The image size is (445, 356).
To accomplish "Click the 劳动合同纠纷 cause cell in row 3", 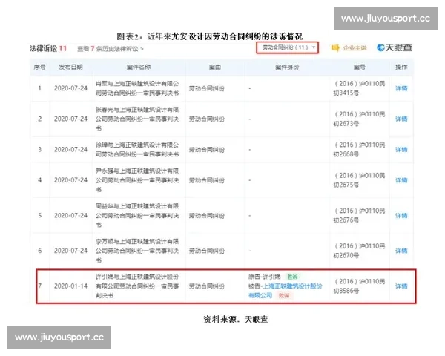I will click(x=207, y=150).
